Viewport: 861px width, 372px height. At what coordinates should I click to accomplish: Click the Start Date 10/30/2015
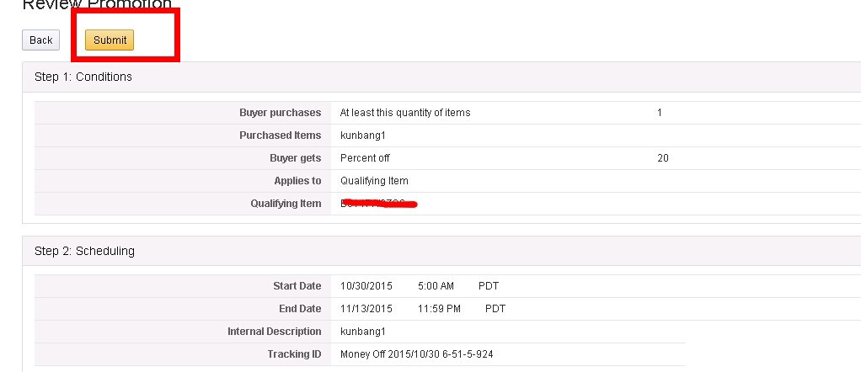pos(366,286)
